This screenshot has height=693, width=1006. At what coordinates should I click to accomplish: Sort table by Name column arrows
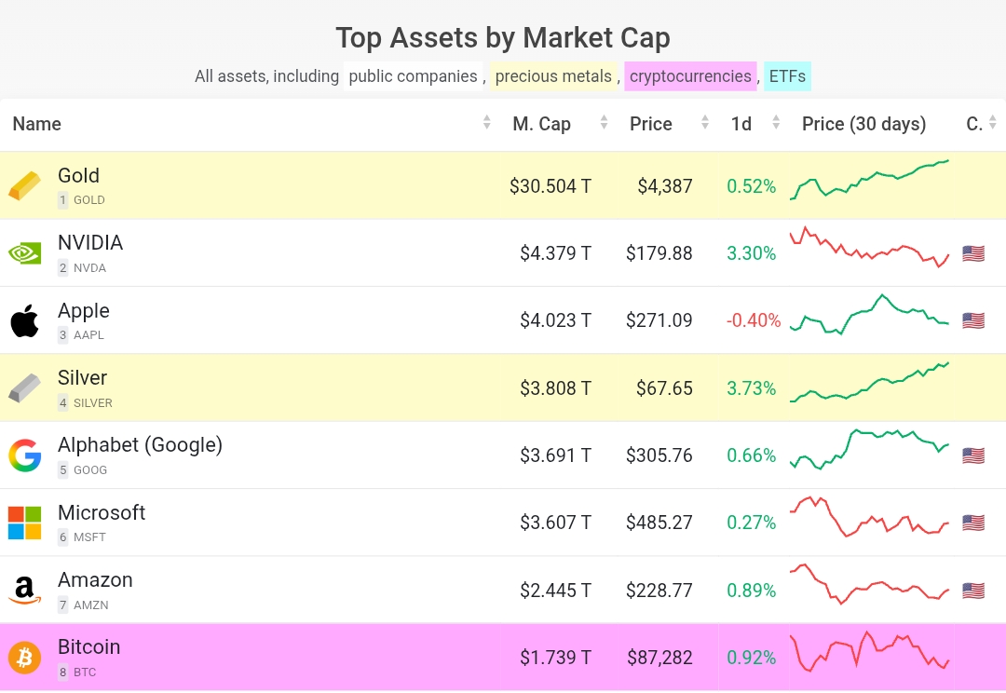click(486, 123)
